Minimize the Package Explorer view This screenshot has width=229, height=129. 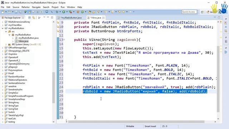click(48, 18)
